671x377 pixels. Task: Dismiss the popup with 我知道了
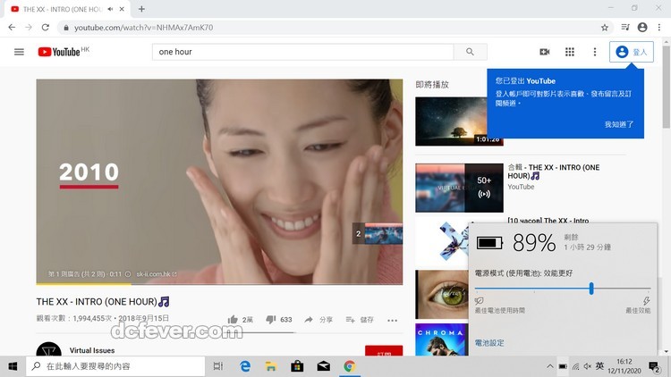click(x=619, y=124)
